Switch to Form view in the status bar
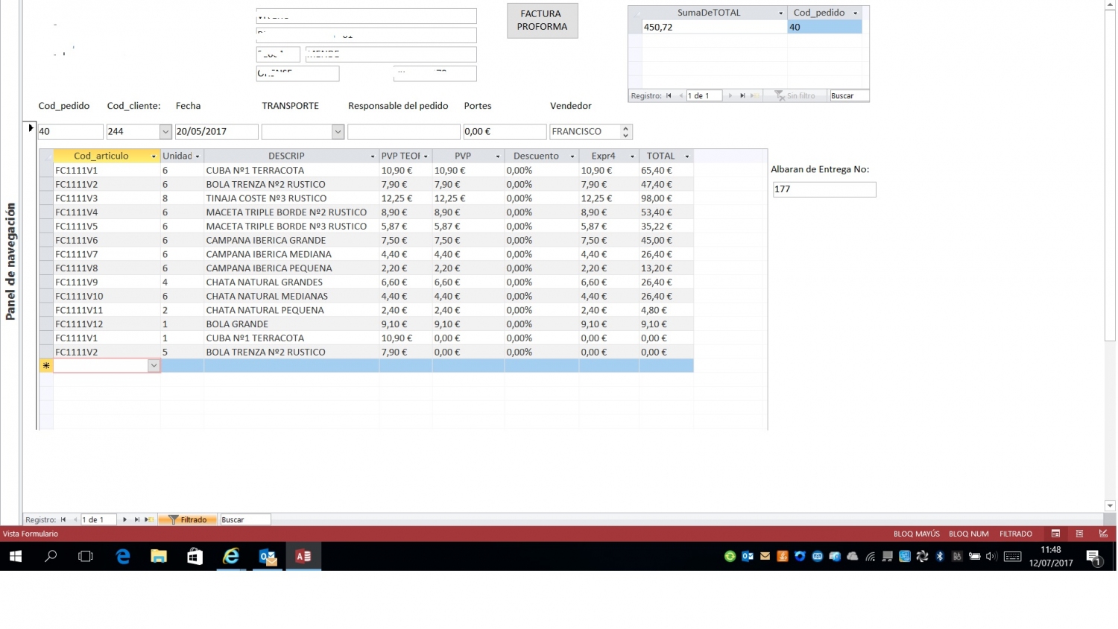This screenshot has width=1118, height=629. pyautogui.click(x=1055, y=534)
